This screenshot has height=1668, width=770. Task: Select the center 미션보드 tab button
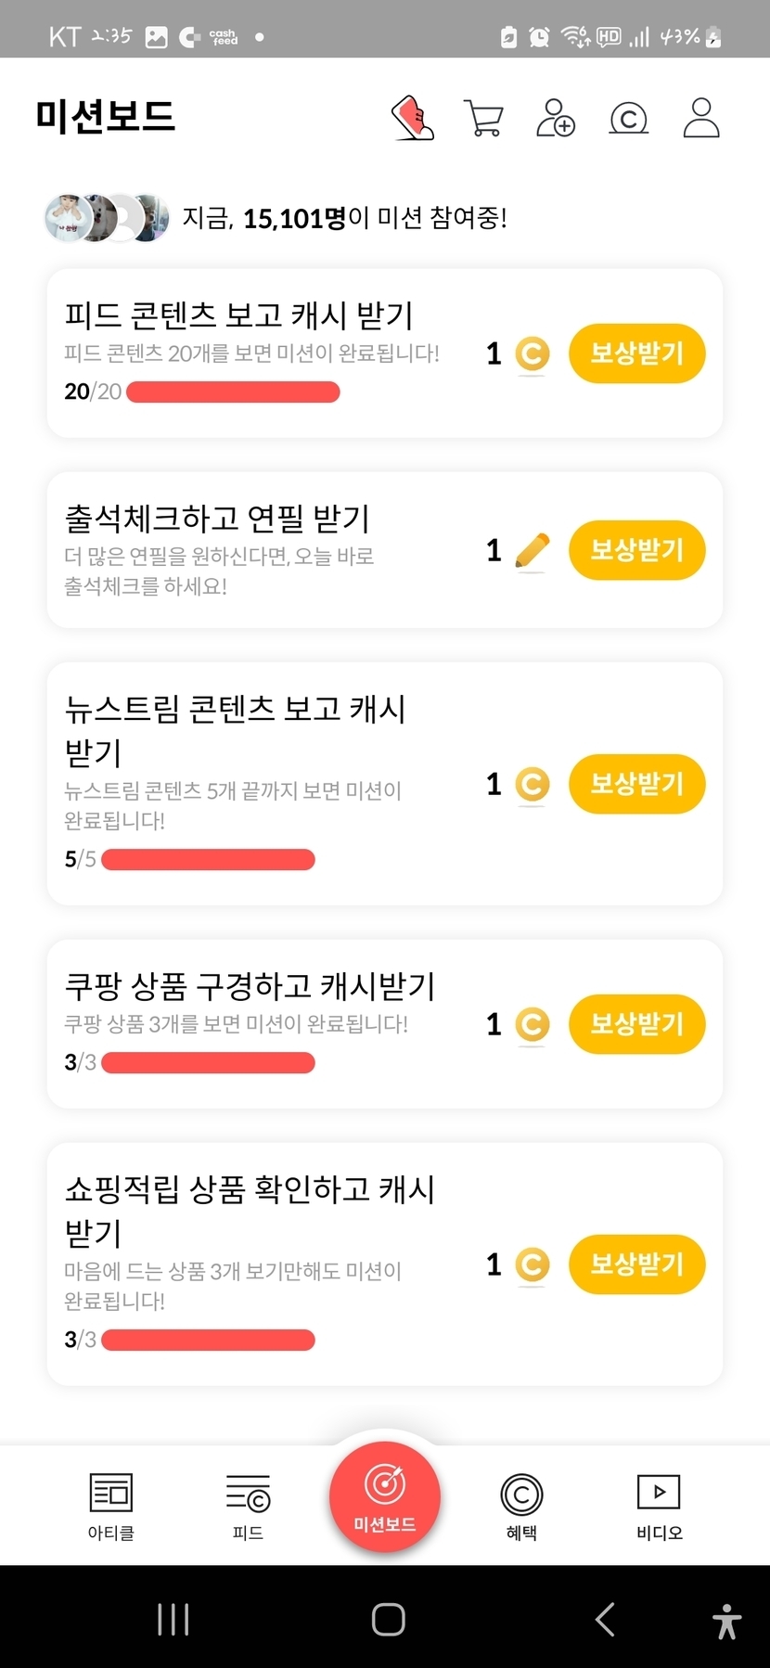click(385, 1495)
